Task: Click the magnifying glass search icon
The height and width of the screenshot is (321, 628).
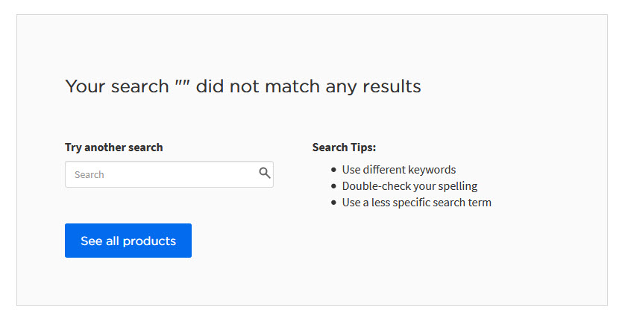Action: [265, 173]
